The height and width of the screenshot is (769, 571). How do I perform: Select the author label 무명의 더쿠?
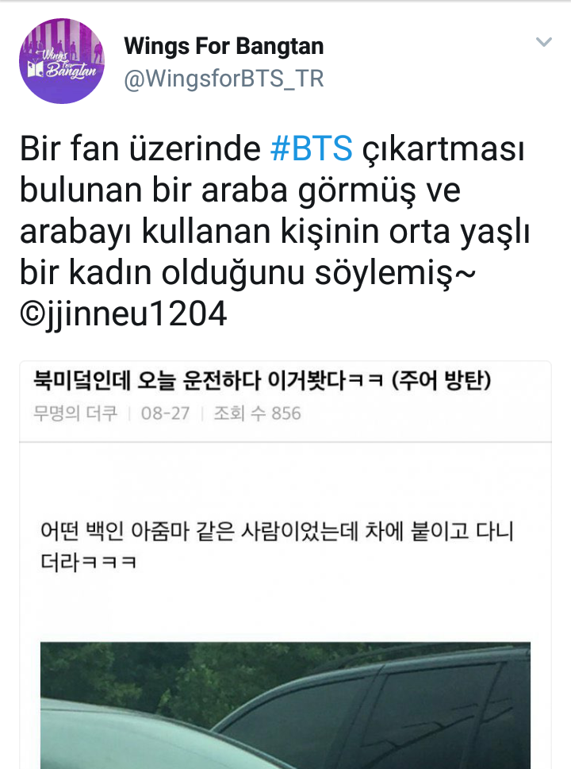click(x=75, y=413)
